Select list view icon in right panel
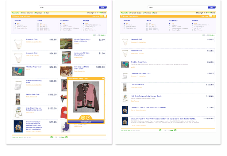 click(210, 16)
